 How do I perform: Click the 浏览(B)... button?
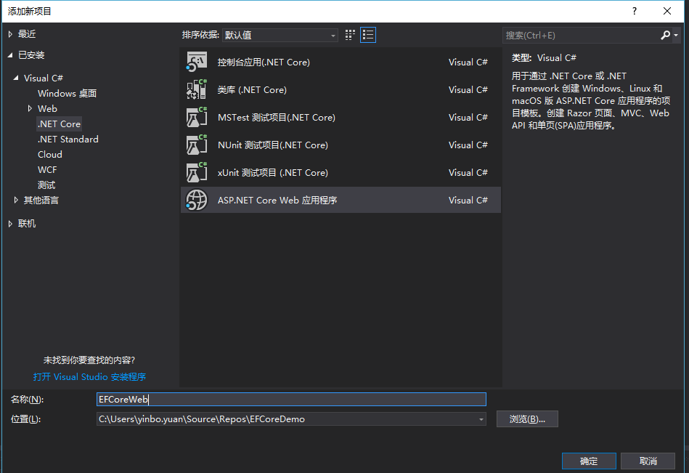[527, 419]
